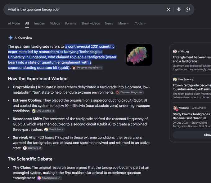Switch to the News tab

click(x=109, y=23)
